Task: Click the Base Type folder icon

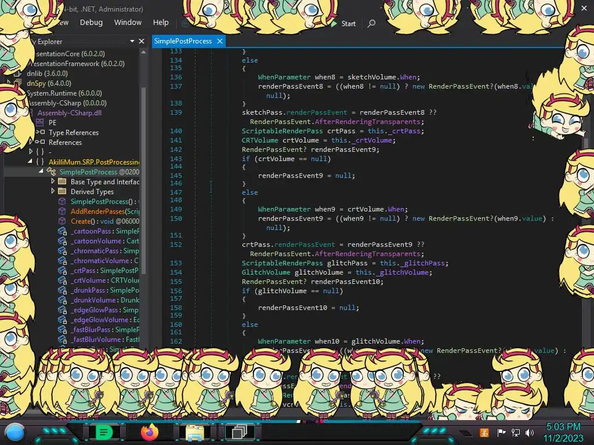Action: pos(62,181)
